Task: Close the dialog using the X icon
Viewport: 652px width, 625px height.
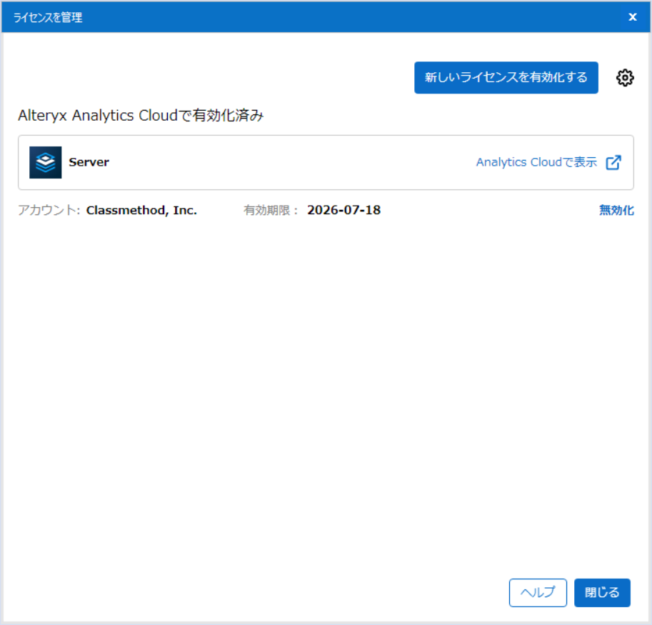Action: 632,17
